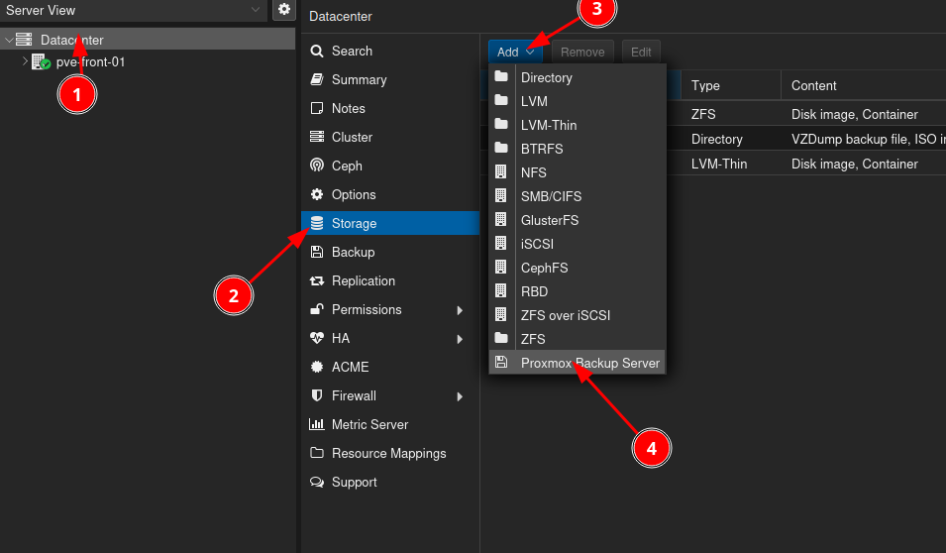This screenshot has width=946, height=553.
Task: Click the Proxmox Backup Server floppy icon
Action: 501,363
